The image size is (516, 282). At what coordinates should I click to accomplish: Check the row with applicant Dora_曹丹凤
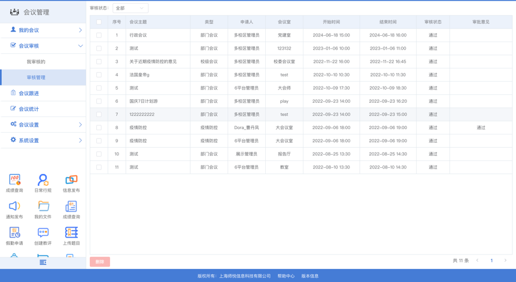(99, 127)
